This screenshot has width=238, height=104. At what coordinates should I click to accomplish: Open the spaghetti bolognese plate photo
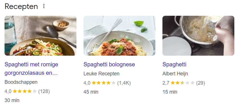119,36
